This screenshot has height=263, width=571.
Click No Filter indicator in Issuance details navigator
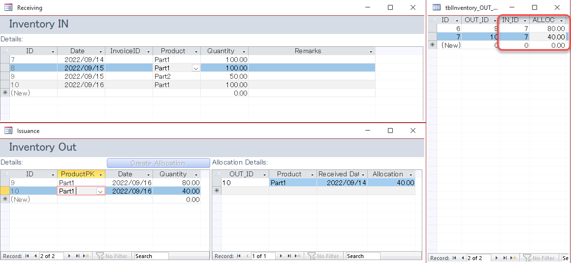pyautogui.click(x=111, y=256)
